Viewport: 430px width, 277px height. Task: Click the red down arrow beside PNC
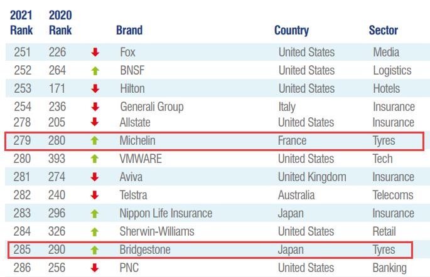[x=95, y=268]
